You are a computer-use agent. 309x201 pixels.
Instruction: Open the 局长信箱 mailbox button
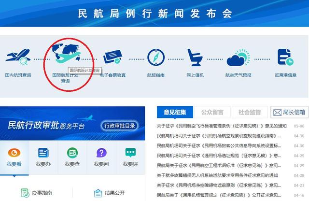point(289,112)
